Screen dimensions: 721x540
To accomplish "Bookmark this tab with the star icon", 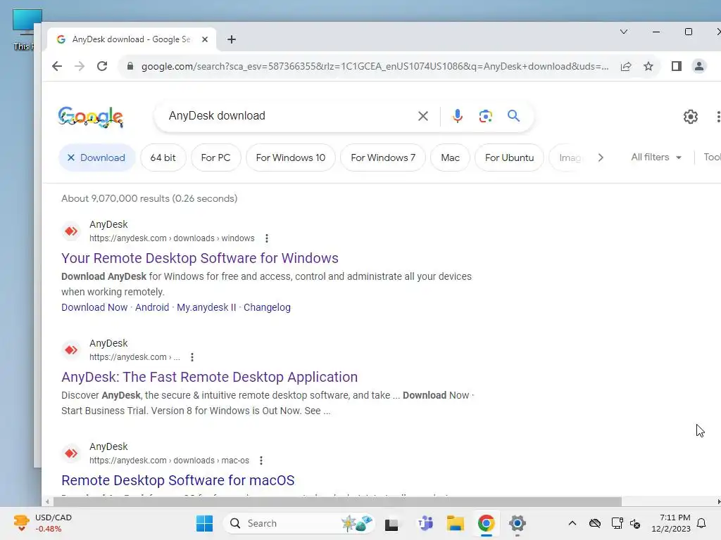I will [x=648, y=67].
